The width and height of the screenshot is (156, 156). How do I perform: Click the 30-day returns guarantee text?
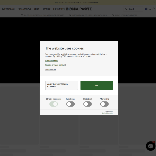126,15
